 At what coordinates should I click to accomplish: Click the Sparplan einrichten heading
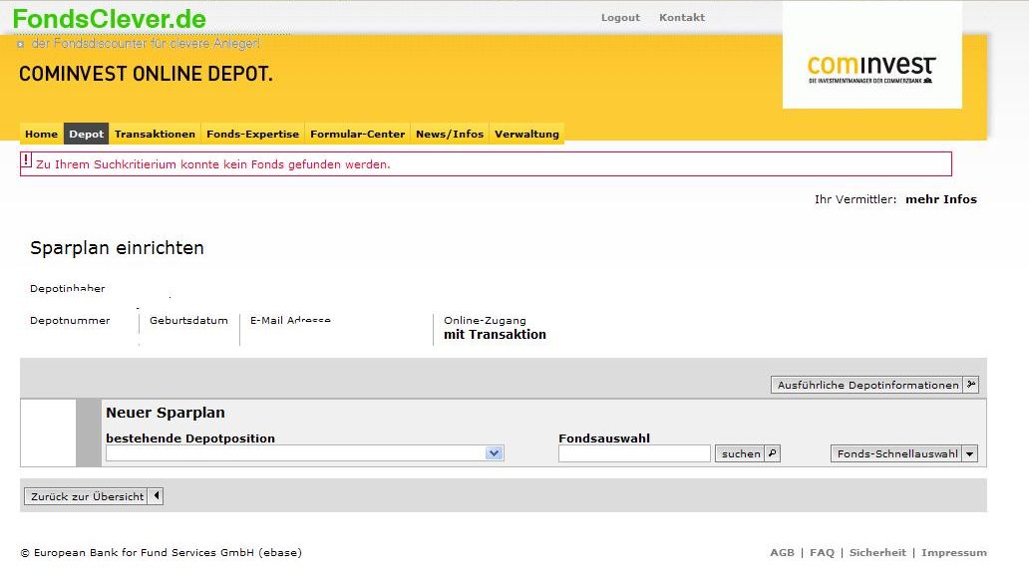pos(117,248)
